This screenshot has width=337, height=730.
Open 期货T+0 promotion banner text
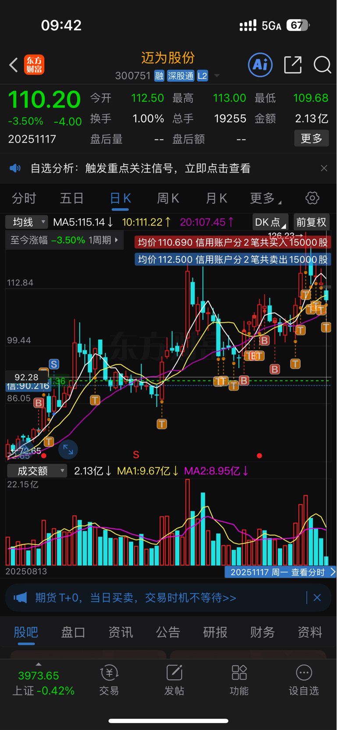point(136,598)
